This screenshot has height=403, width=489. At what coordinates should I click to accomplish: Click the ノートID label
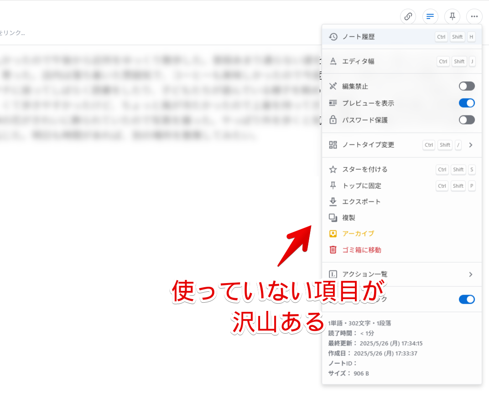(x=342, y=363)
